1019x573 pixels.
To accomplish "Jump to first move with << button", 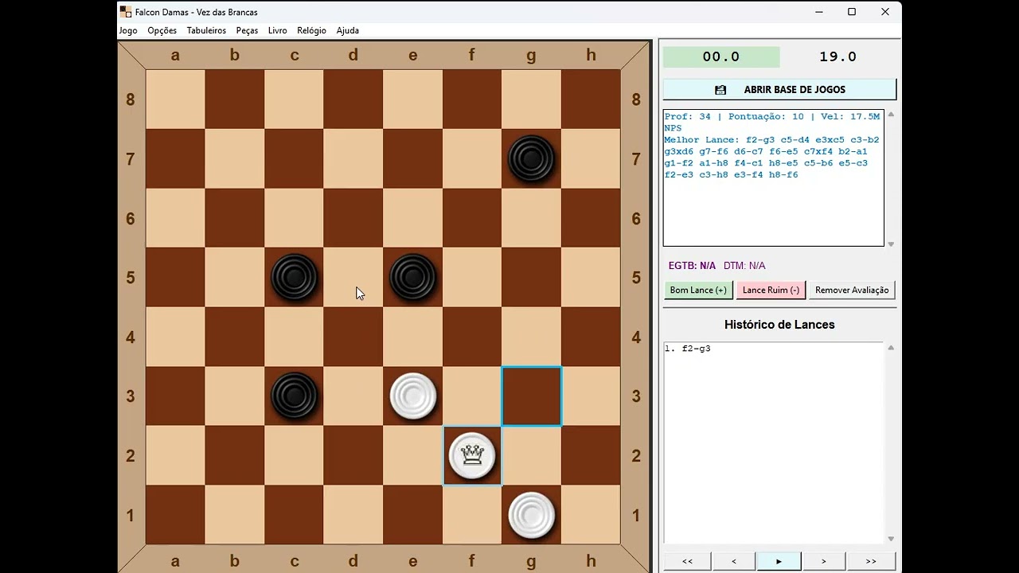I will (687, 561).
